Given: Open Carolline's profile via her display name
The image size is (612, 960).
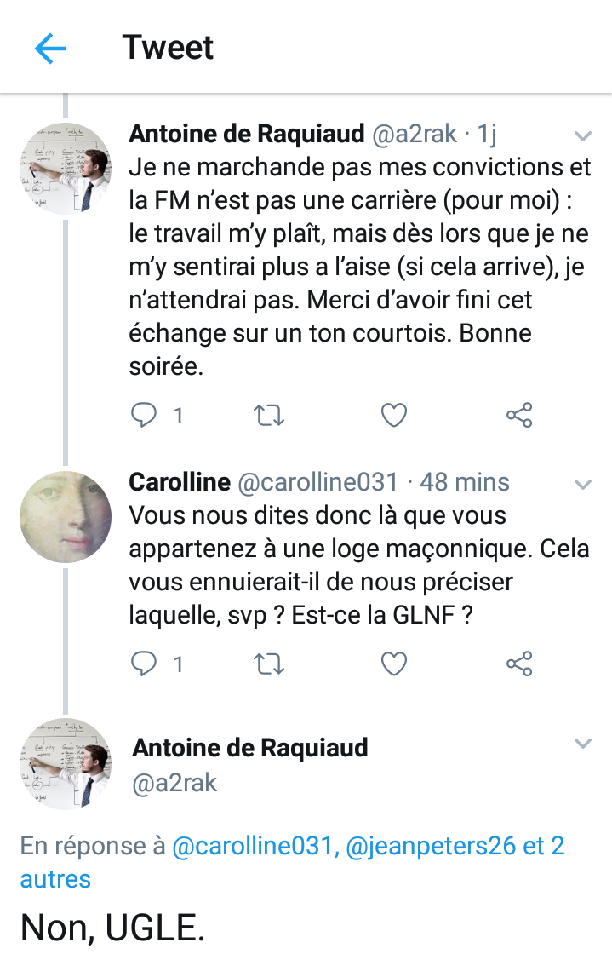Looking at the screenshot, I should 180,482.
